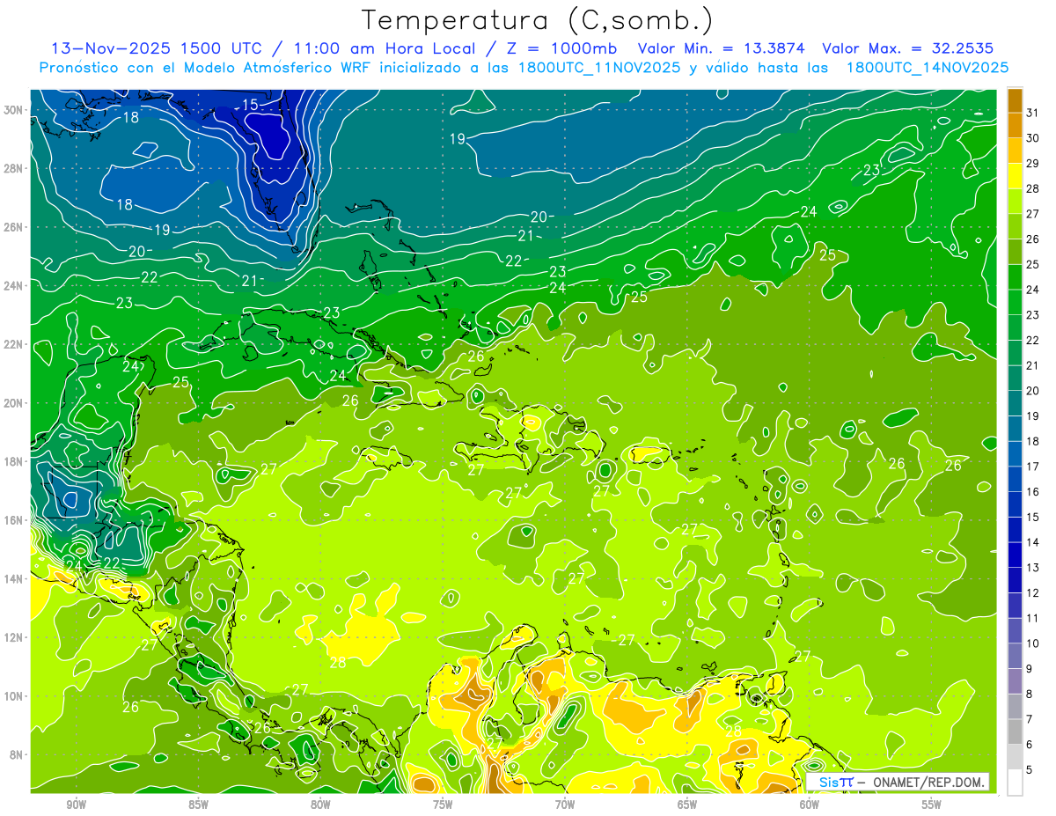Click legend value 29 on color scale
Screen dimensions: 1056x816
pyautogui.click(x=1033, y=163)
